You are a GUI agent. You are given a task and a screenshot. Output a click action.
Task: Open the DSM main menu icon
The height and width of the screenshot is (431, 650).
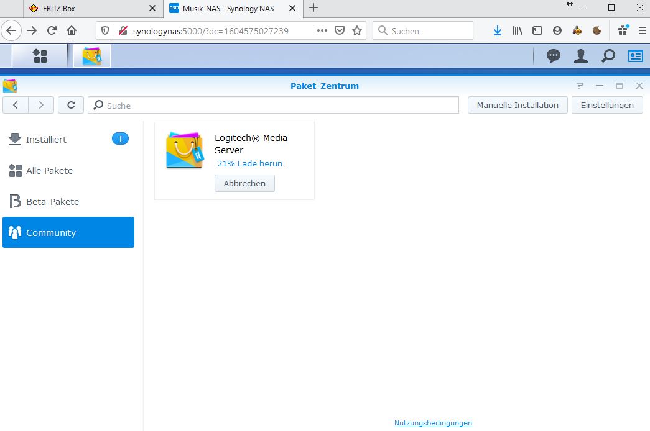40,56
